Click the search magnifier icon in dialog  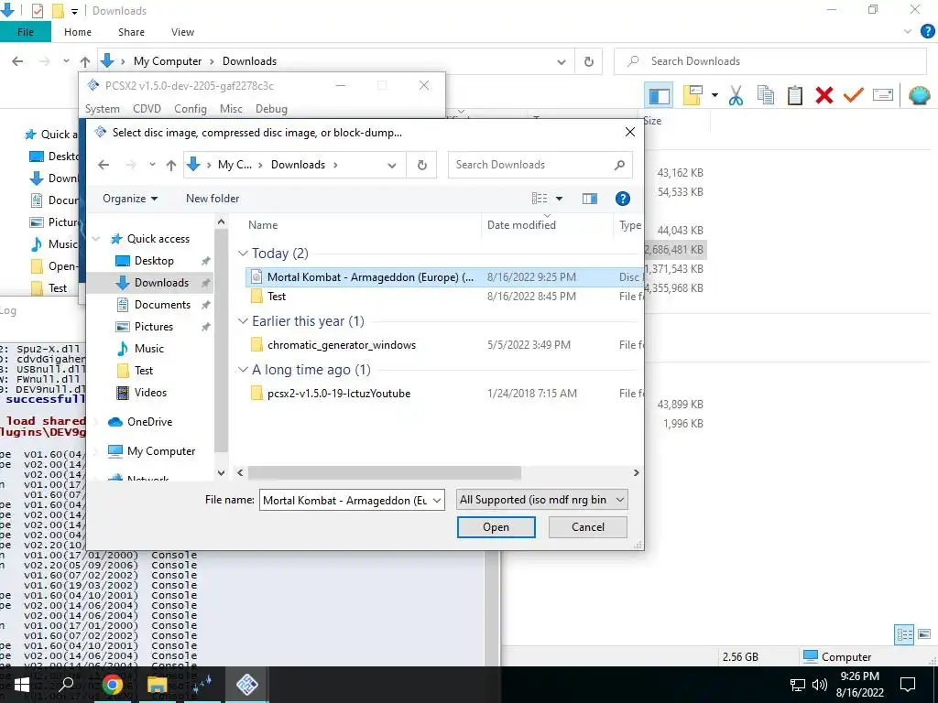click(x=619, y=165)
